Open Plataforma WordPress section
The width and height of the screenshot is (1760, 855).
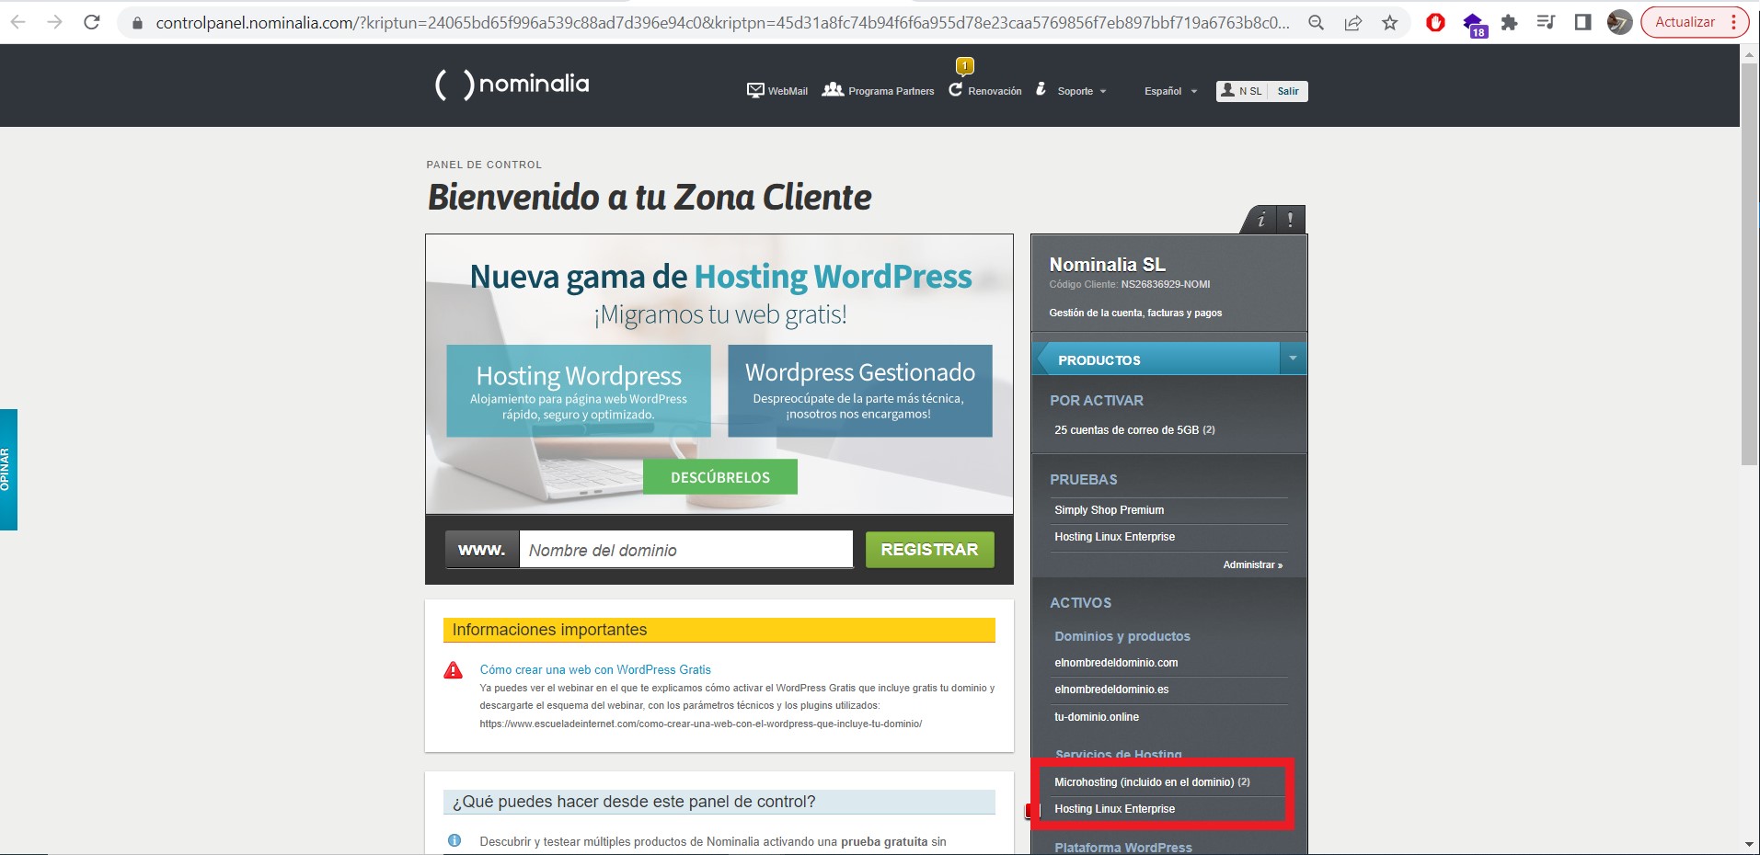1123,848
